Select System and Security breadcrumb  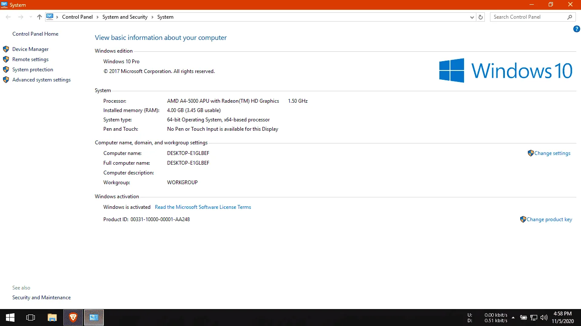pos(125,17)
